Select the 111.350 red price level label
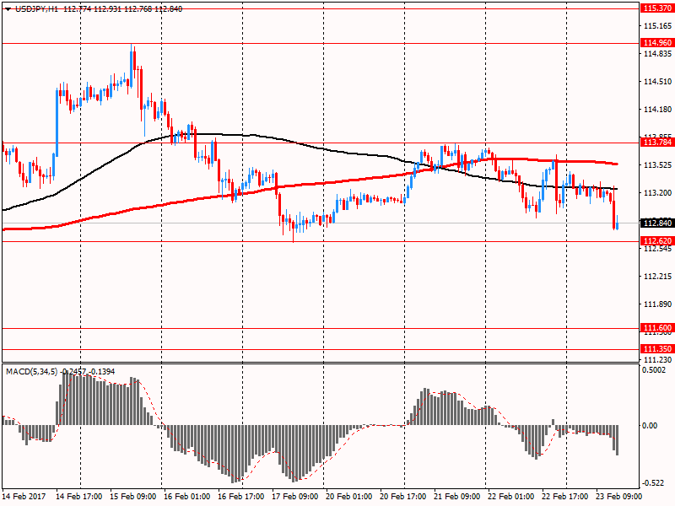 (656, 348)
